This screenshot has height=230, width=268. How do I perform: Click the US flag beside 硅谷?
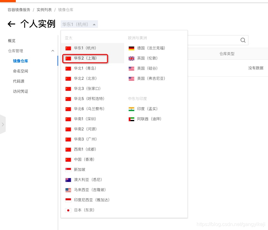(131, 69)
